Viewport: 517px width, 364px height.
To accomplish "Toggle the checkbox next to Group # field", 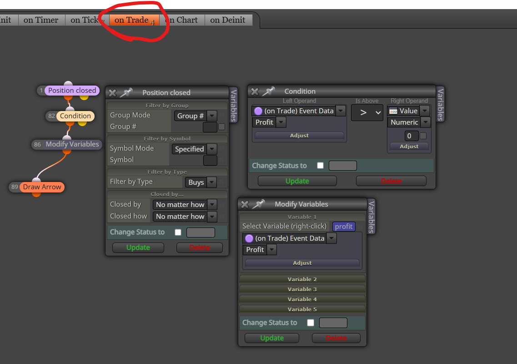I will (221, 127).
